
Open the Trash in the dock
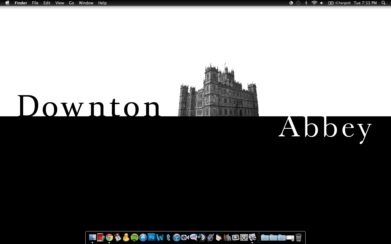[x=298, y=237]
